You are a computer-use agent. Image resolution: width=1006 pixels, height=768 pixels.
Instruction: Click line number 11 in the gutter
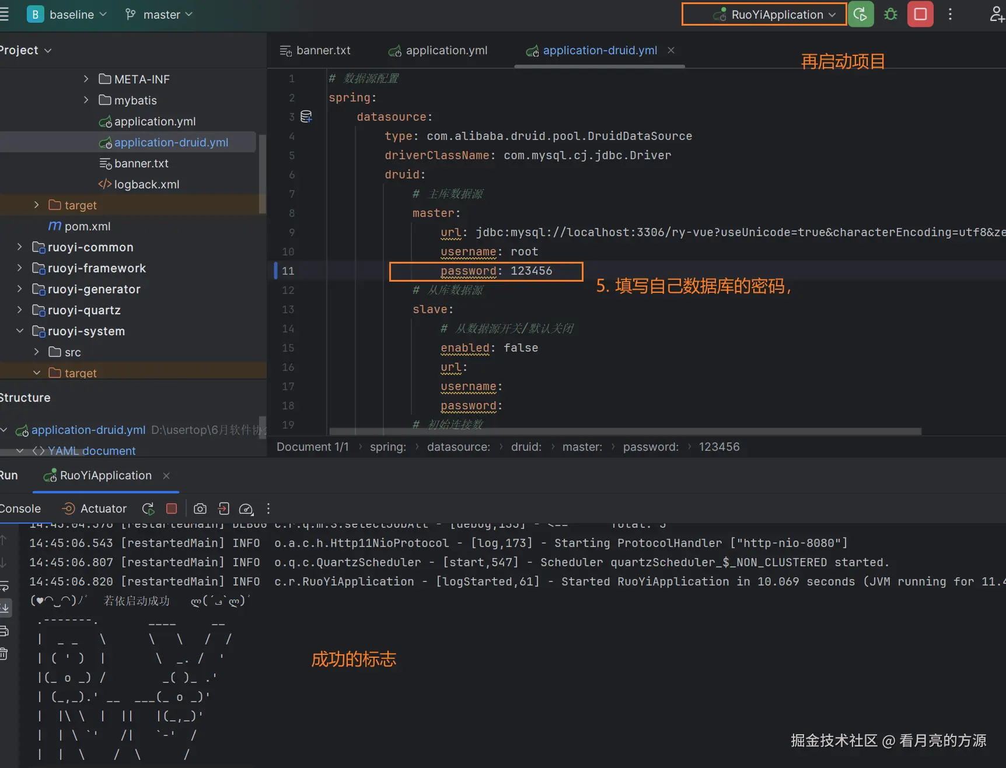pyautogui.click(x=288, y=271)
